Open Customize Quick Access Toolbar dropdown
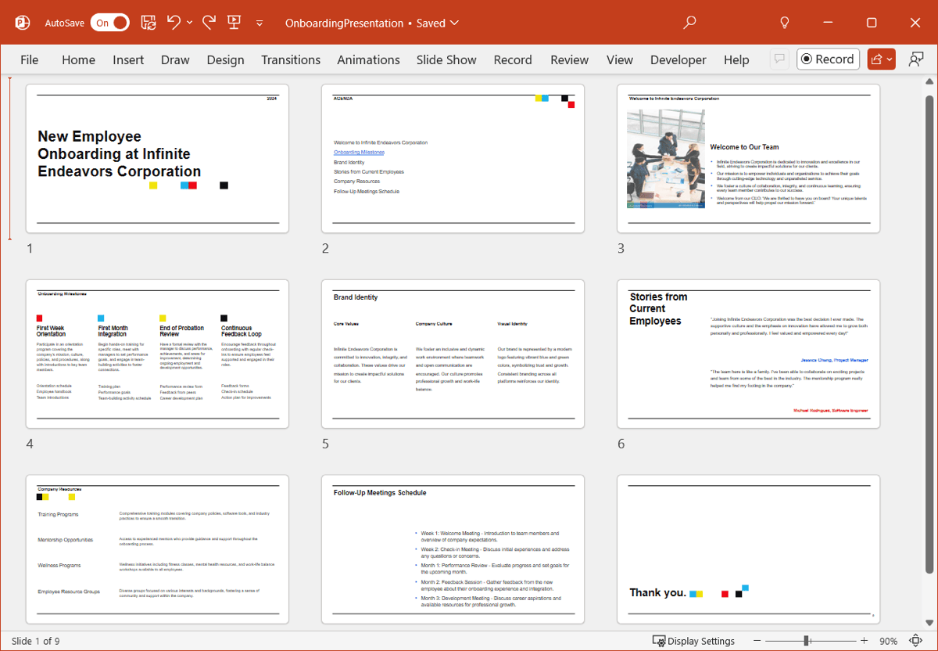Viewport: 938px width, 651px height. tap(260, 23)
